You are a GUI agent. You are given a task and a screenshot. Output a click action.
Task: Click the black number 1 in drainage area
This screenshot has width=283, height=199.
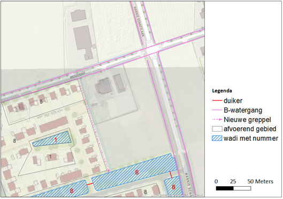tap(50, 157)
